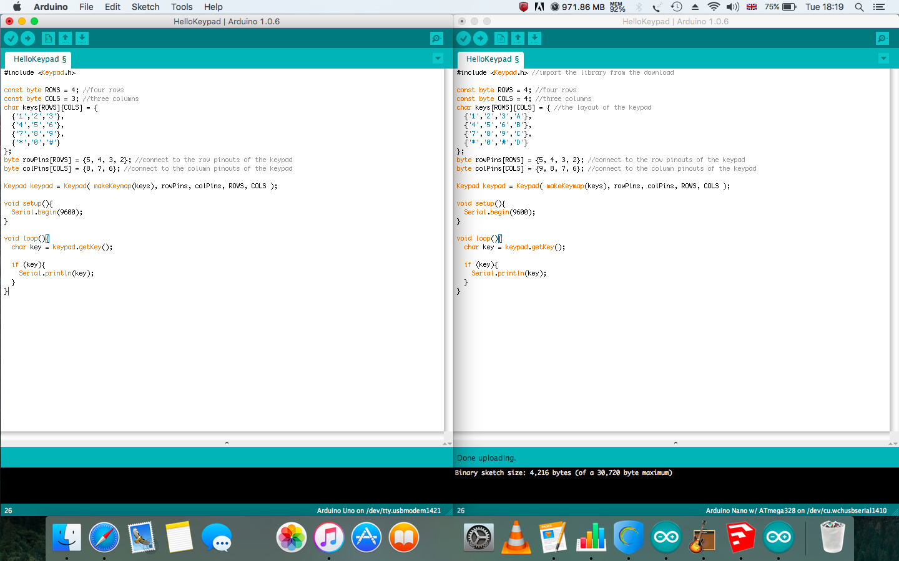Open the Edit menu

112,7
